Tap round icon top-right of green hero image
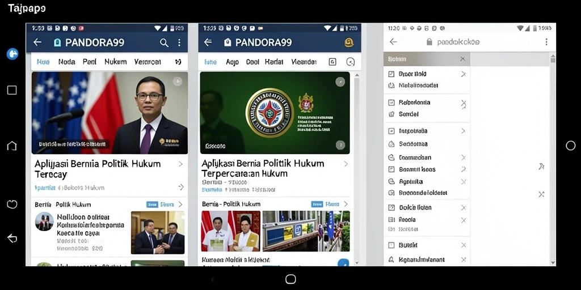 pos(340,82)
